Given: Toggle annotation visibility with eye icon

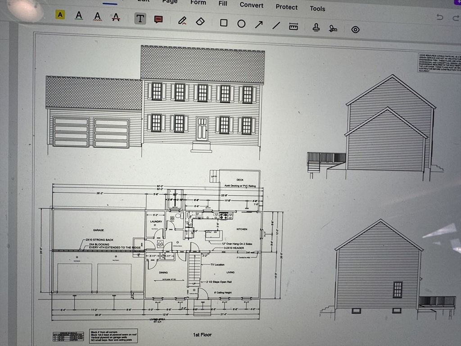Looking at the screenshot, I should coord(355,30).
